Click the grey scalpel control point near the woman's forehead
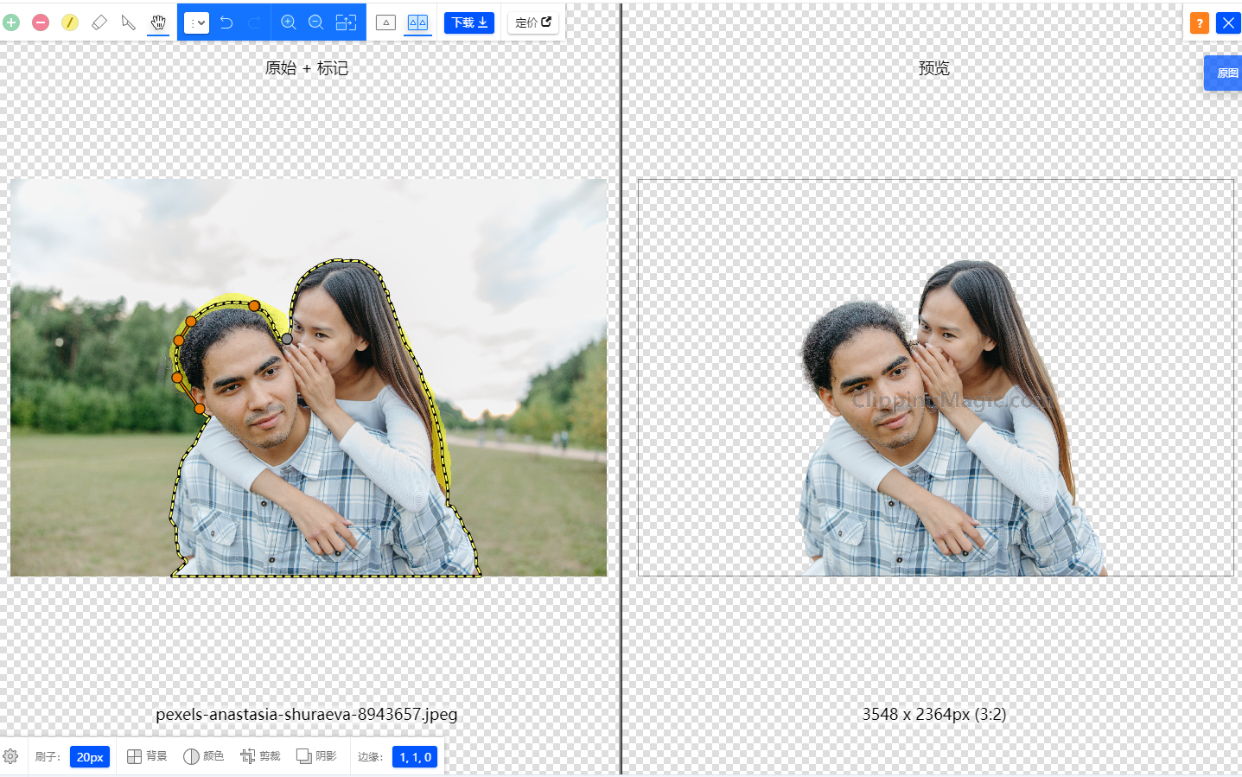Viewport: 1242px width, 777px height. pos(287,339)
